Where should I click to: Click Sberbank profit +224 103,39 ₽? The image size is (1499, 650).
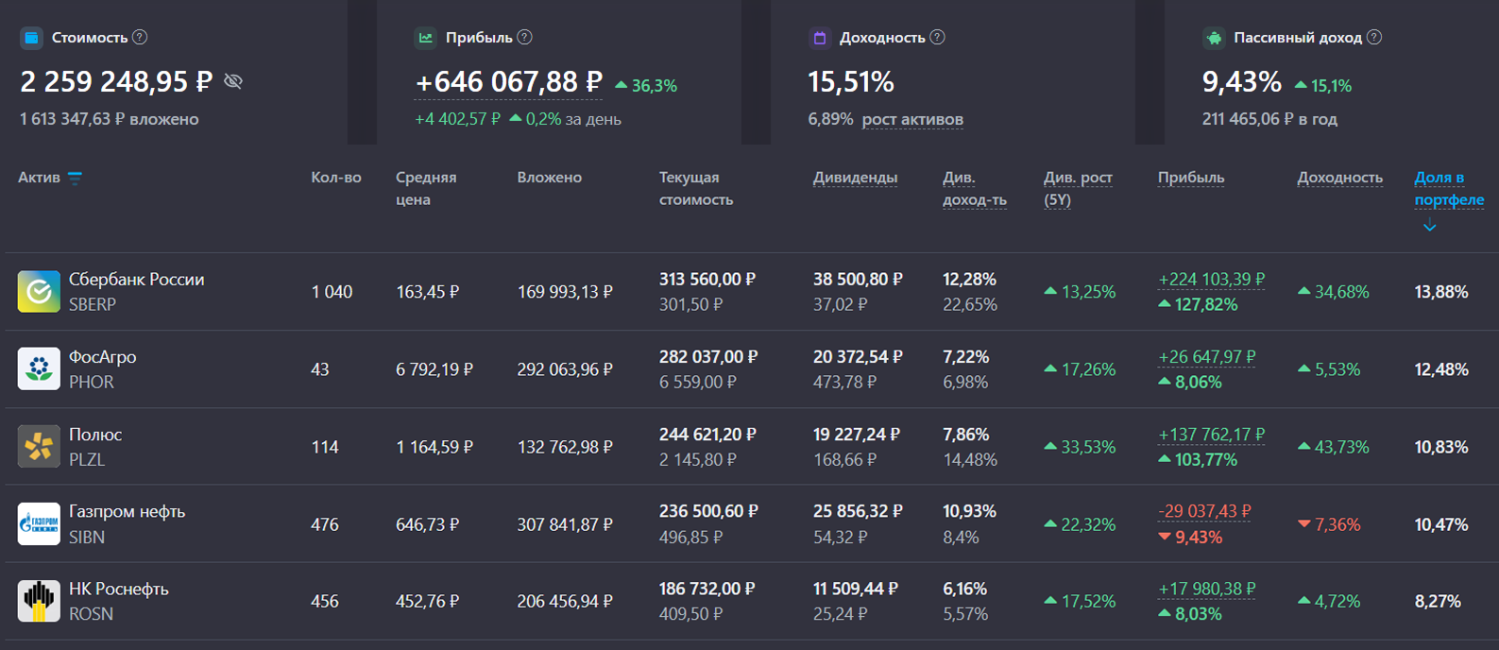point(1211,280)
